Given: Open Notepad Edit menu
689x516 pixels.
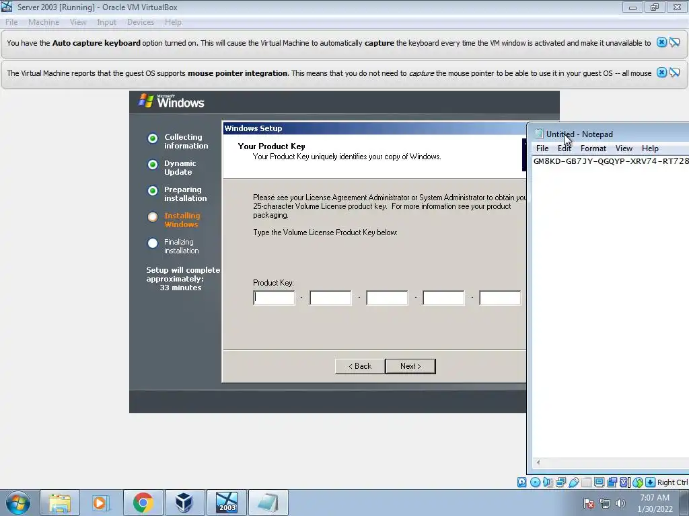Looking at the screenshot, I should [x=565, y=148].
